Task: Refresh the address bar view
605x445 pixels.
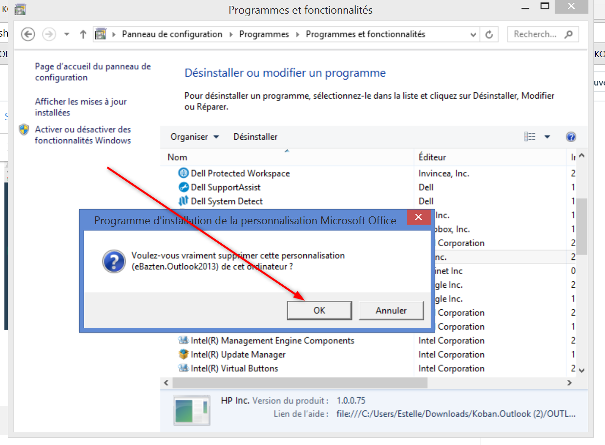Action: (x=489, y=35)
